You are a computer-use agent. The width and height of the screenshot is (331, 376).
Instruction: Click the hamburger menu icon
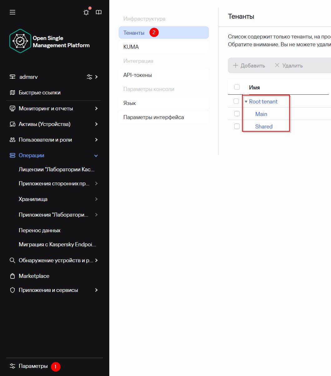click(12, 12)
